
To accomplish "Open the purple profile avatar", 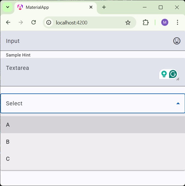I will tap(165, 23).
